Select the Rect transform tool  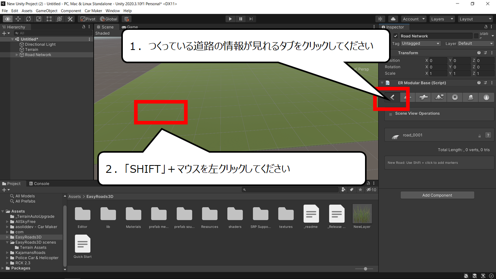[x=49, y=19]
